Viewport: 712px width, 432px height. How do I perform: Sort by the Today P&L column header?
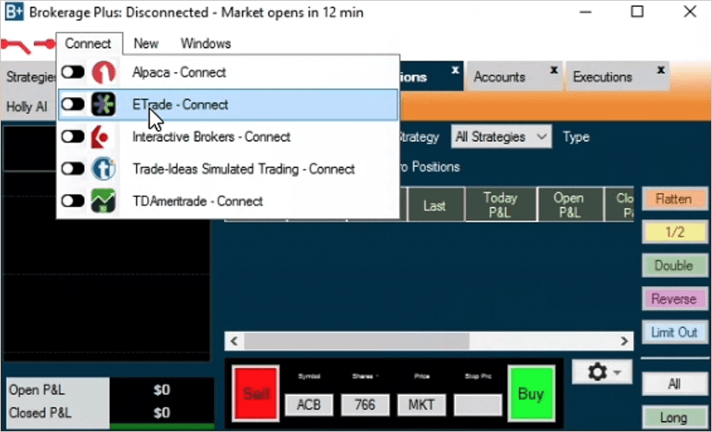tap(500, 206)
